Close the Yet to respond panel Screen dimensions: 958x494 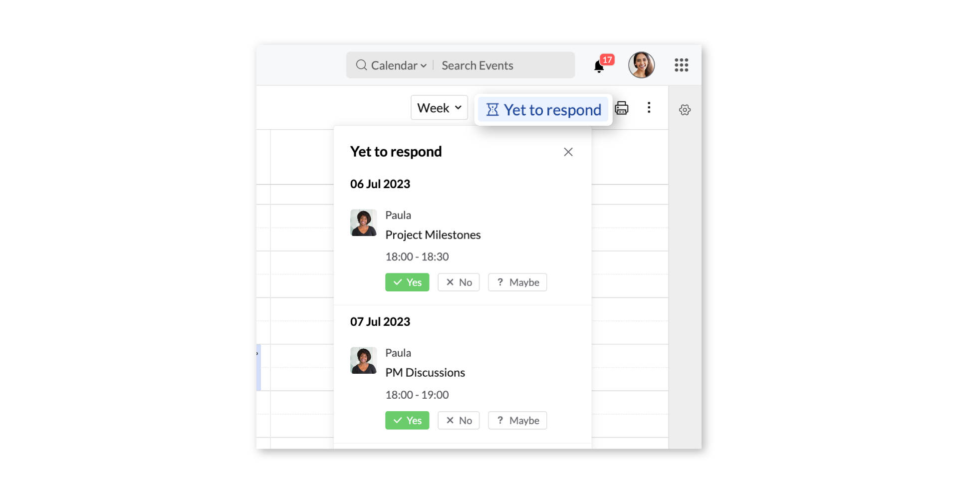click(x=568, y=152)
